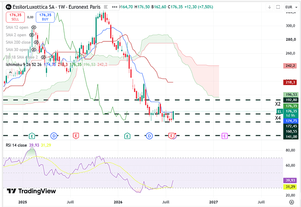Click the 176,35 SELL button
This screenshot has height=207, width=301.
tap(15, 17)
